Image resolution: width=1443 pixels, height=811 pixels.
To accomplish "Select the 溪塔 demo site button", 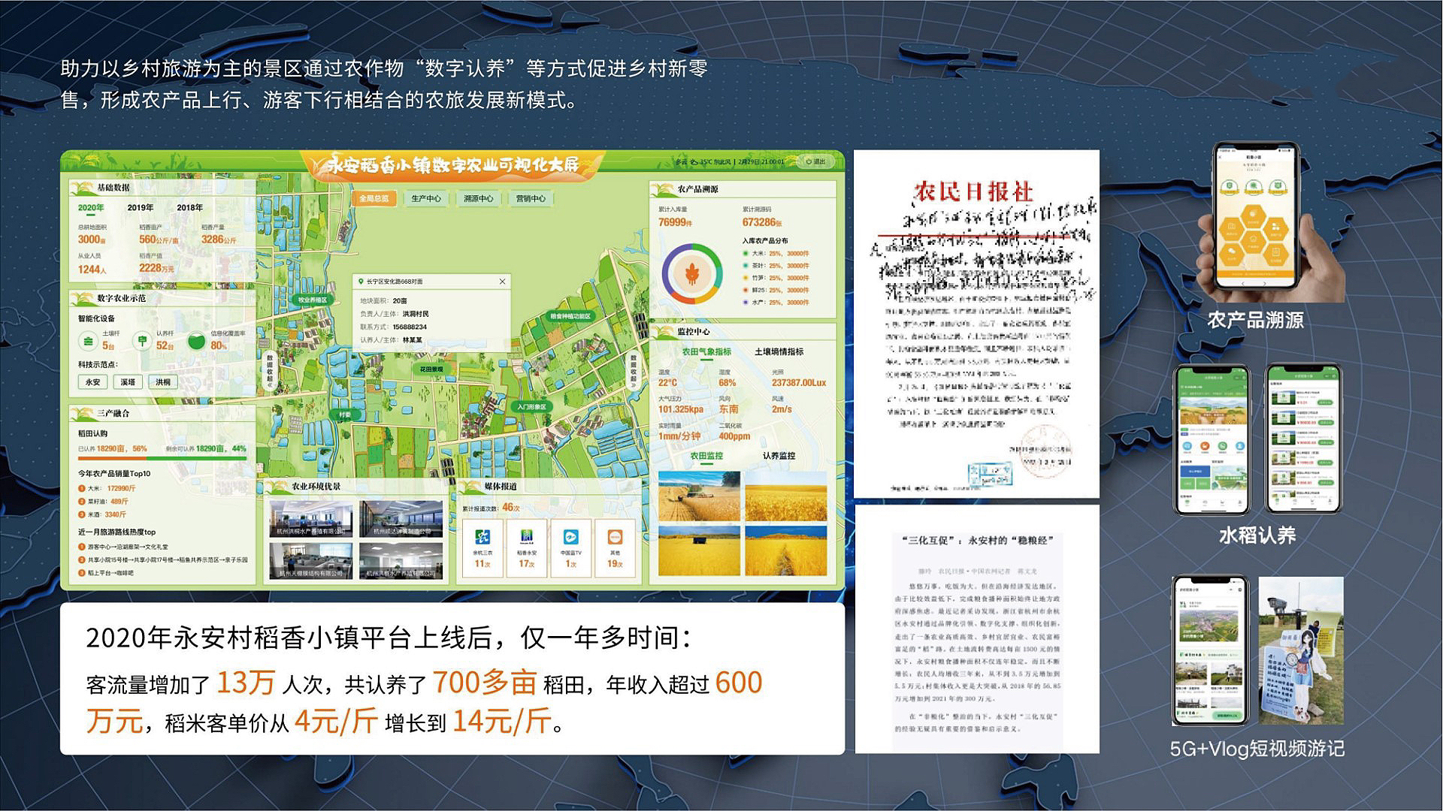I will pos(128,382).
